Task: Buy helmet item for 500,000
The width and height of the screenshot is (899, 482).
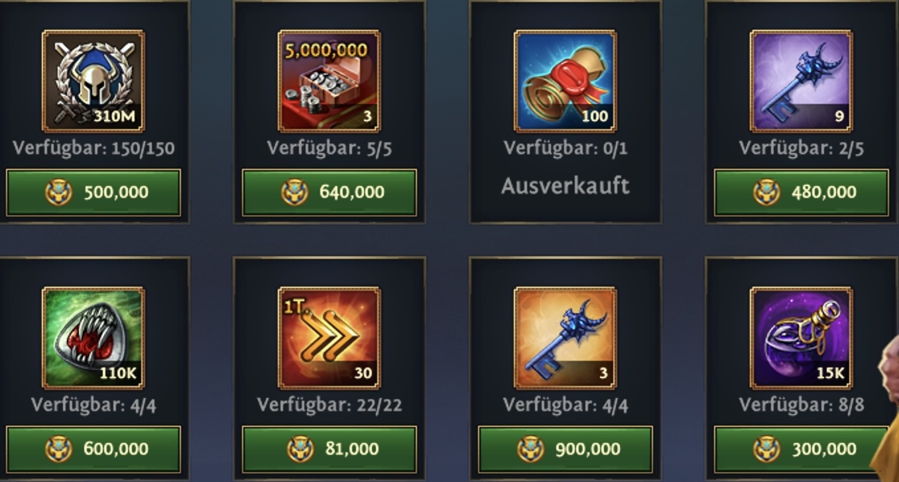Action: (x=93, y=193)
